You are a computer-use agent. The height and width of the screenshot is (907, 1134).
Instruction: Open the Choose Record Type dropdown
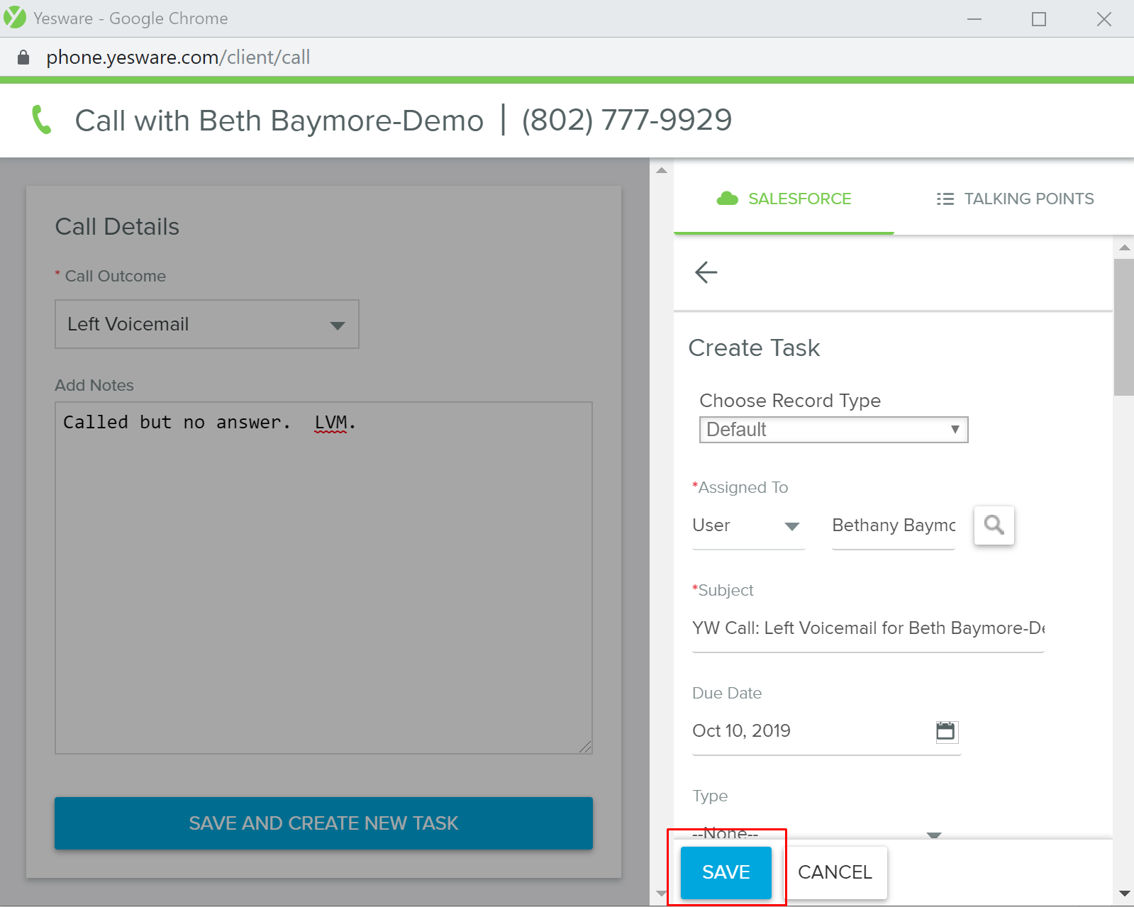coord(833,430)
